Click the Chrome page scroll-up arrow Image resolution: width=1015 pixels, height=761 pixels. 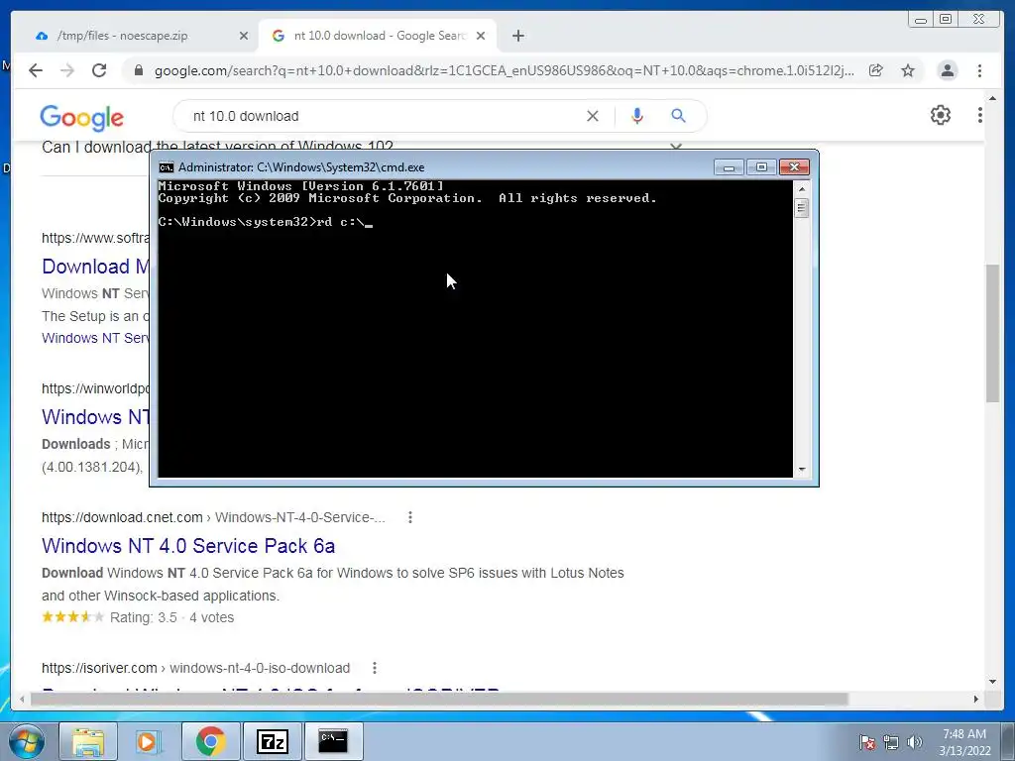pyautogui.click(x=992, y=98)
